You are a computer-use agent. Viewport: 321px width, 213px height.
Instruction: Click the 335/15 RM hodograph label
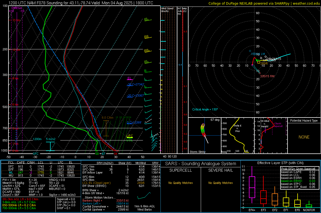tap(267, 76)
